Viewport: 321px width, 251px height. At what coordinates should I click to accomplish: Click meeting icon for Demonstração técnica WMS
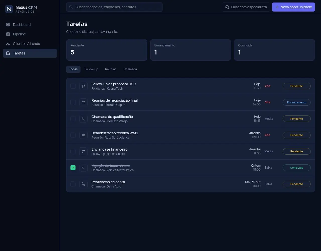[84, 135]
